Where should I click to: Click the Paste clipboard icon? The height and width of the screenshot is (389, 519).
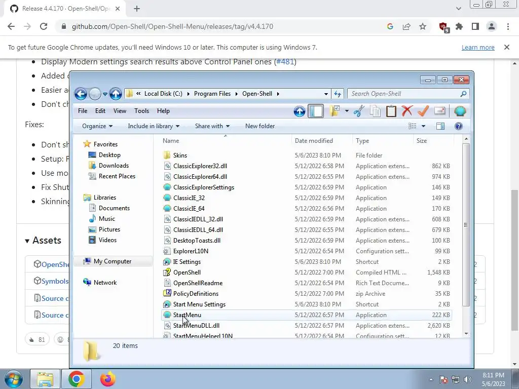(x=391, y=111)
